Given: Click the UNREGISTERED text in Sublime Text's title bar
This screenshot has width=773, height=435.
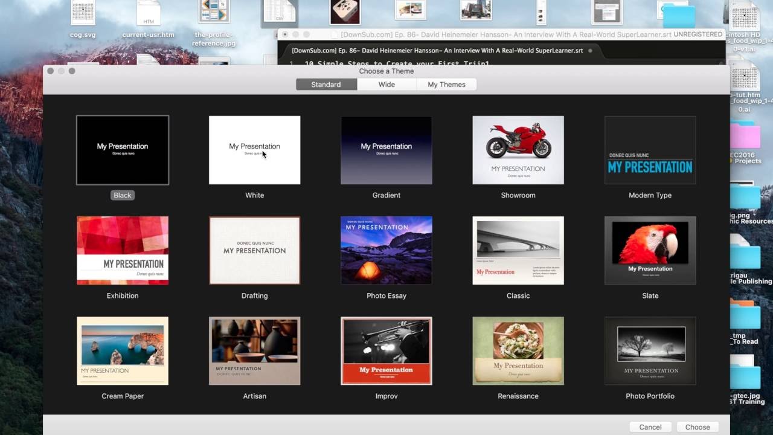Looking at the screenshot, I should [698, 34].
